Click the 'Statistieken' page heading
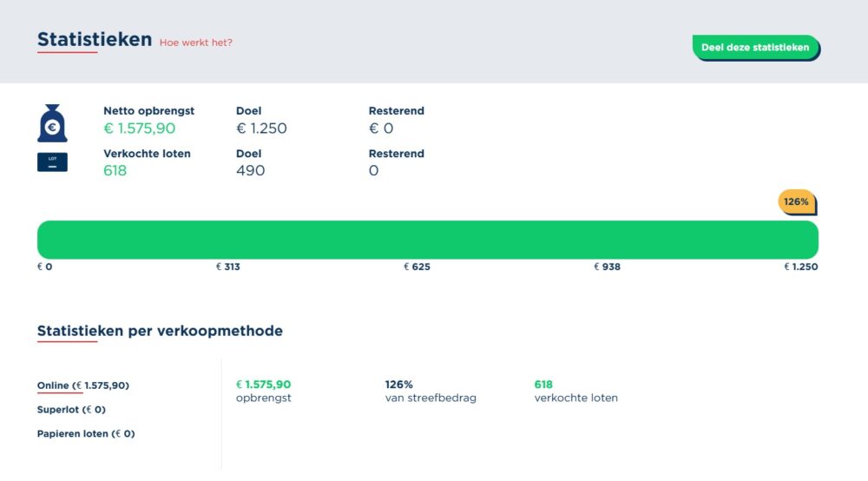The width and height of the screenshot is (868, 481). coord(95,39)
